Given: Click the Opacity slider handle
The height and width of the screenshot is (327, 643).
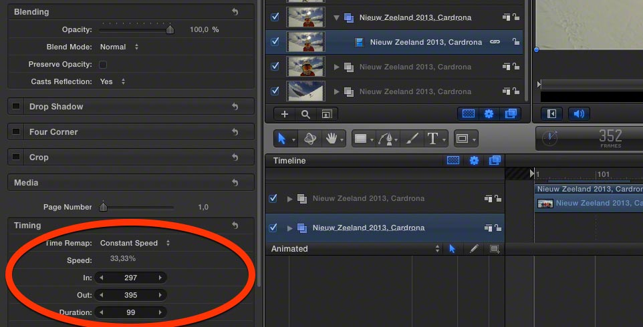Looking at the screenshot, I should coord(170,29).
